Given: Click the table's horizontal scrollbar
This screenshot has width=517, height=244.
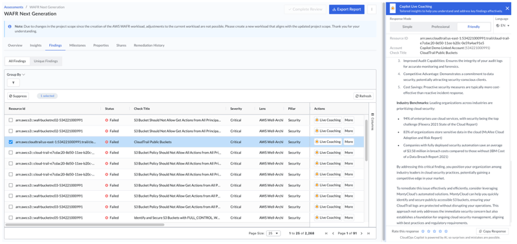Looking at the screenshot, I should pyautogui.click(x=85, y=225).
